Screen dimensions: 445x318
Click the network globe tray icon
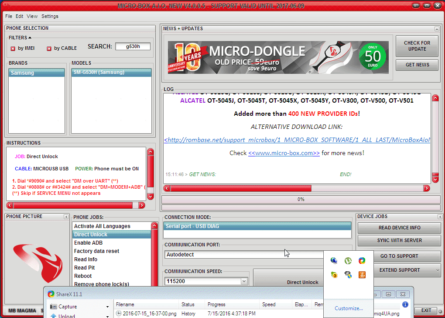[x=334, y=261]
